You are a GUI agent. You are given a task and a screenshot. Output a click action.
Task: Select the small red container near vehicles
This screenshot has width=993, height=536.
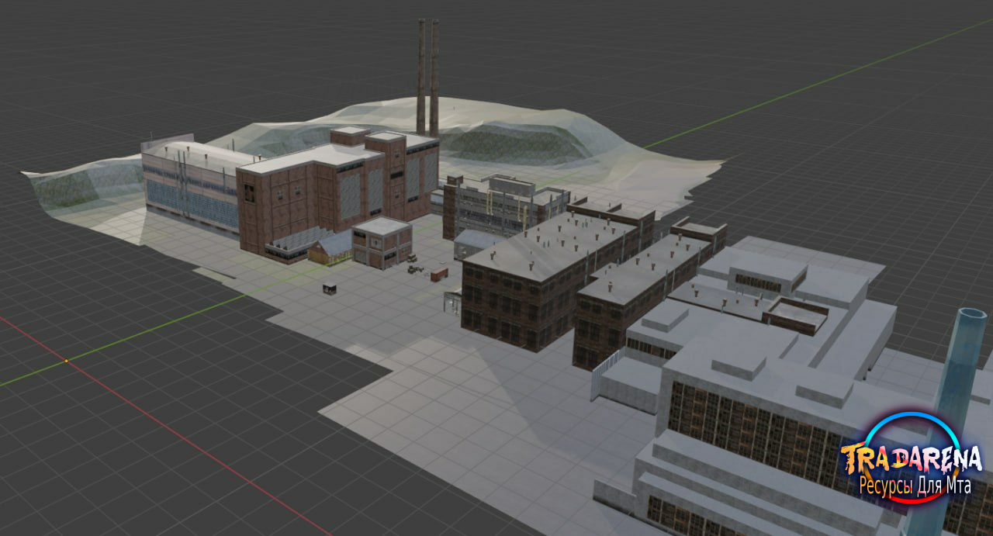[440, 274]
